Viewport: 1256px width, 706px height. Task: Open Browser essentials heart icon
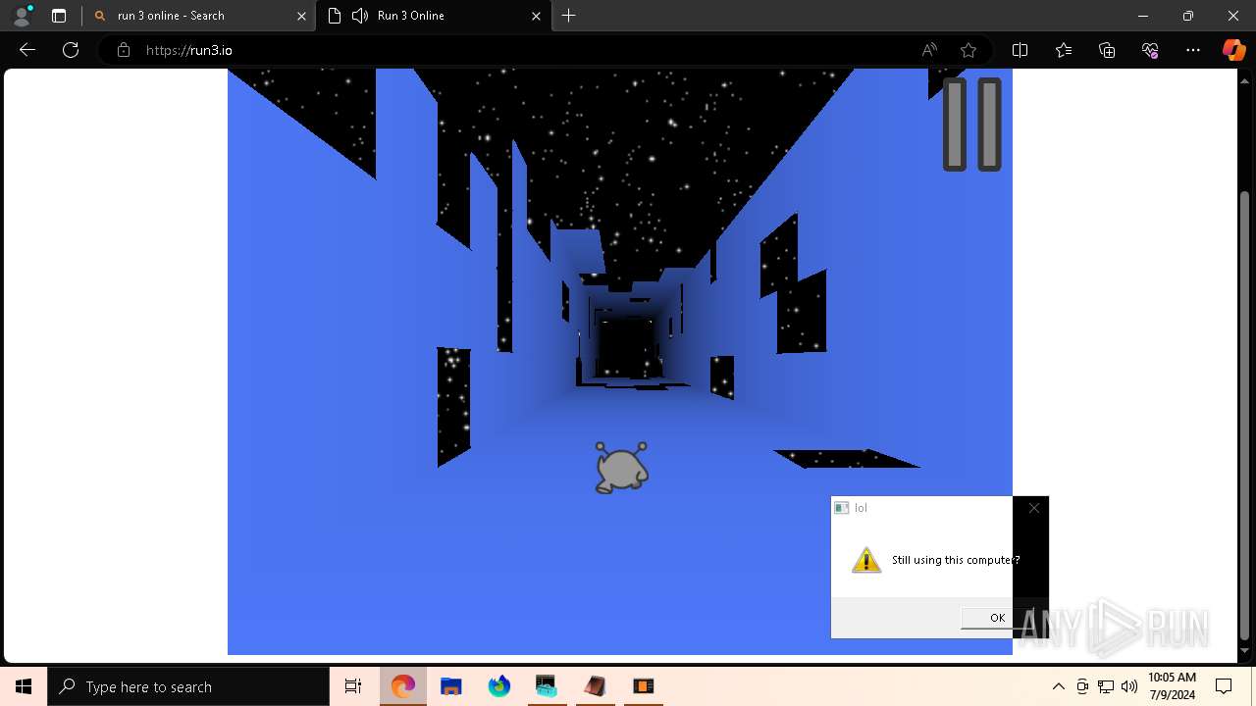click(x=1150, y=50)
